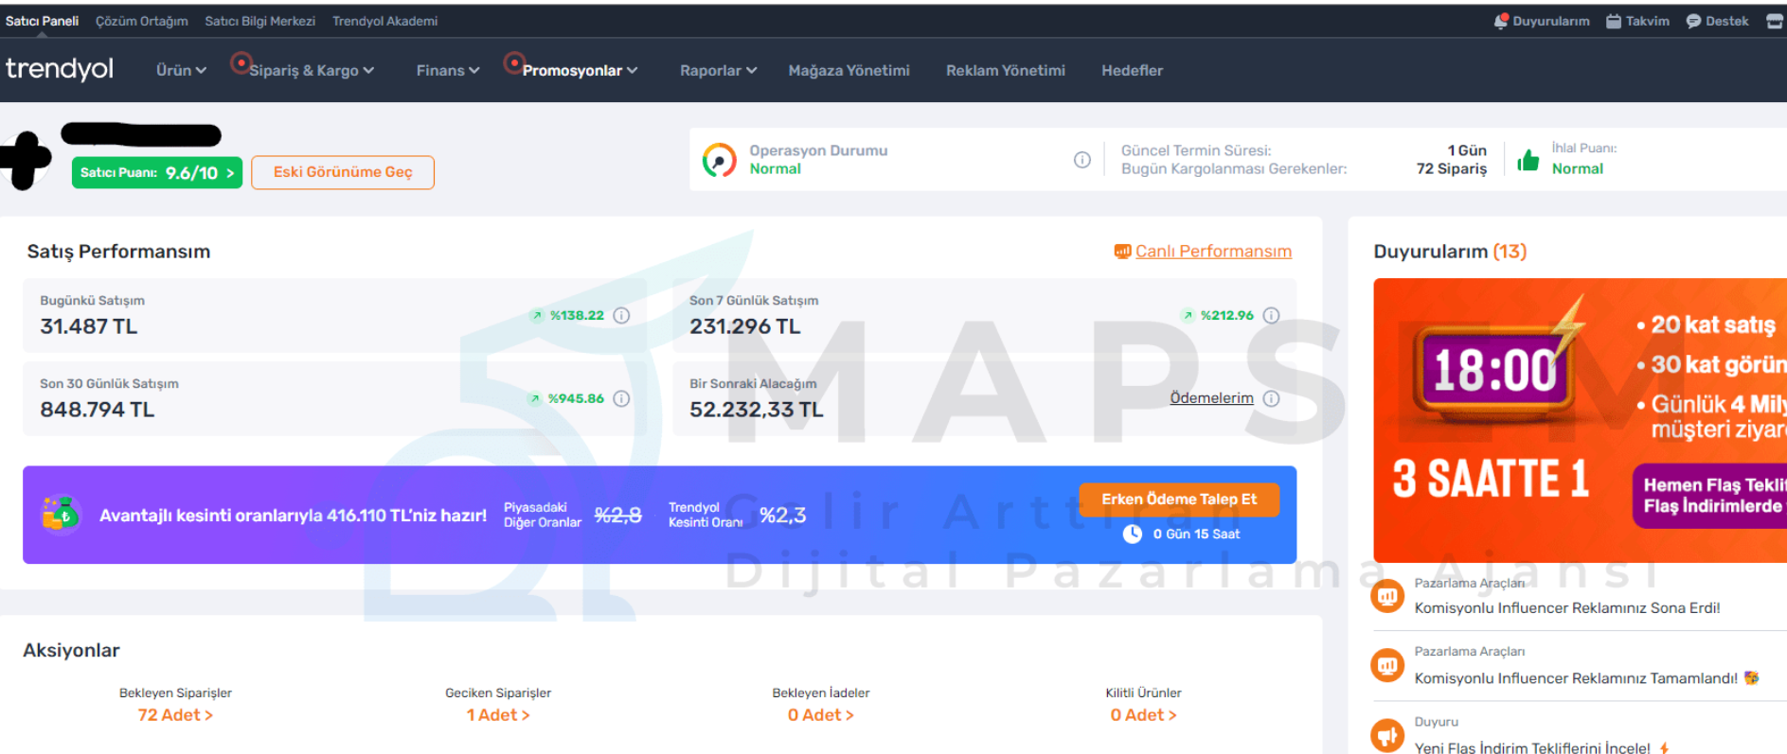Click the %2,3 Trendyol Kesinti Oranı value

pyautogui.click(x=782, y=515)
